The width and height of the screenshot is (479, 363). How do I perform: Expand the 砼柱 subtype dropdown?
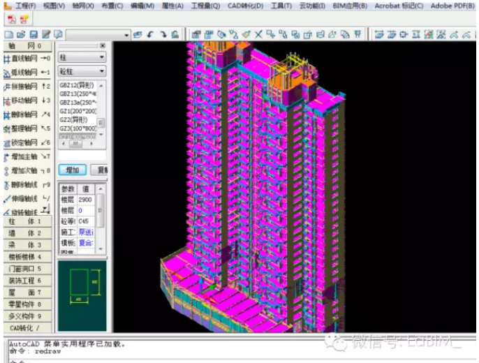[x=81, y=71]
